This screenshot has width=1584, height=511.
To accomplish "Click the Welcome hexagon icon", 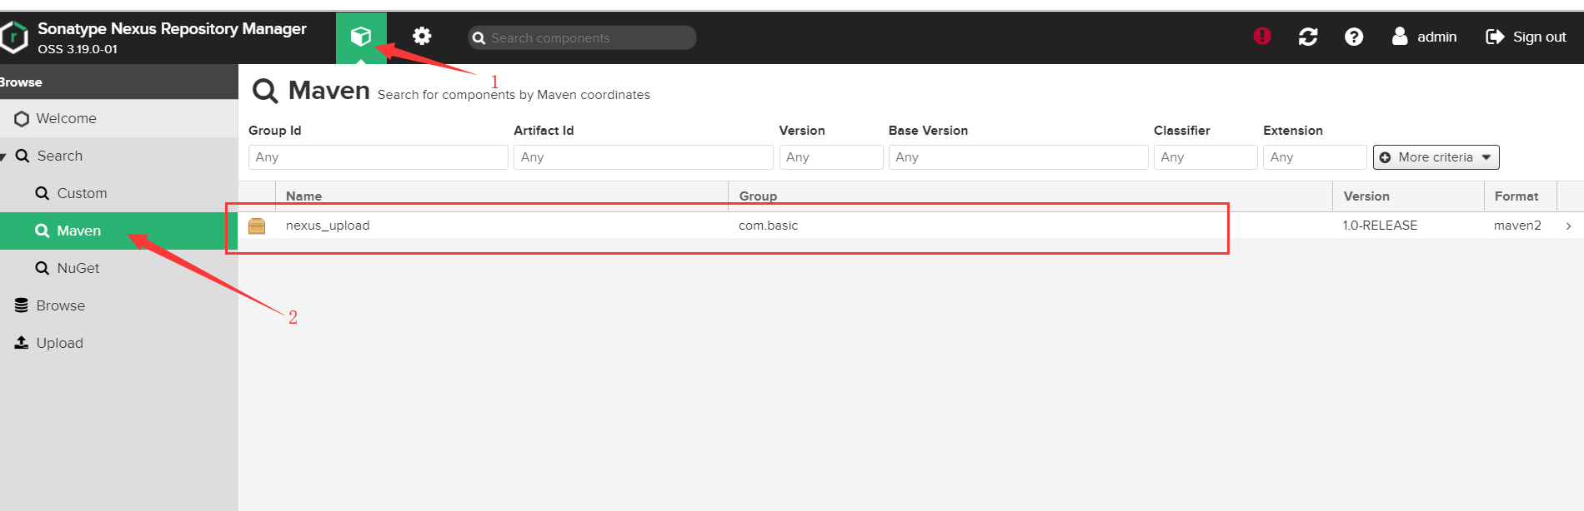I will click(x=22, y=119).
